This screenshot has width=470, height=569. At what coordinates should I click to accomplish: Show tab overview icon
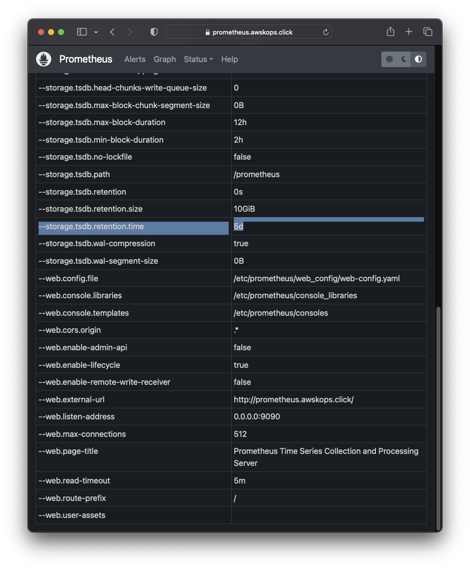tap(427, 32)
